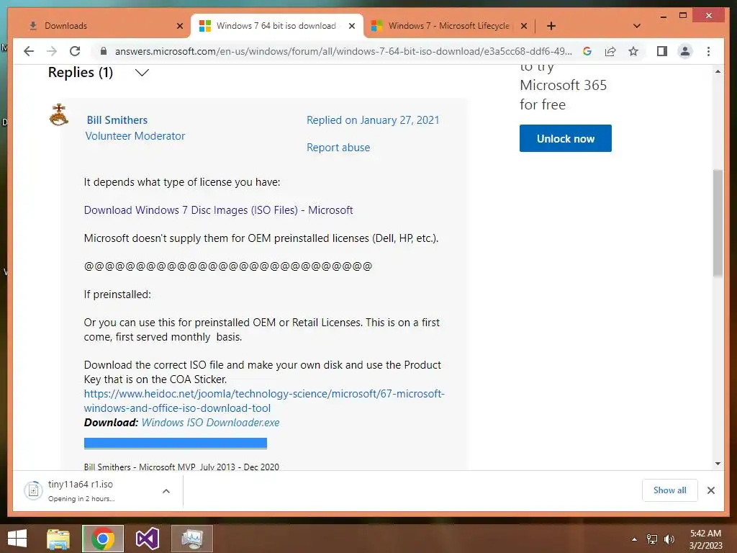737x553 pixels.
Task: Click the Microsoft 365 for free text
Action: pyautogui.click(x=563, y=94)
